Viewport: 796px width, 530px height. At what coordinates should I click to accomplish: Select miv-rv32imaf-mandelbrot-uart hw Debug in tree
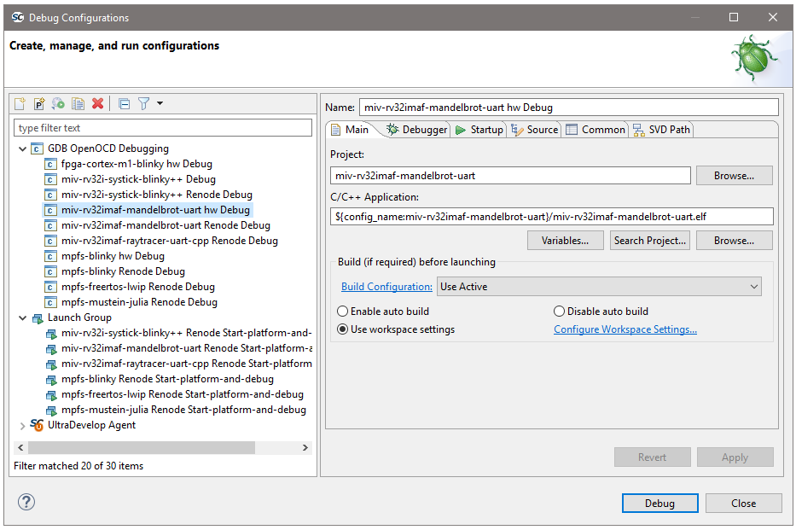(x=155, y=210)
